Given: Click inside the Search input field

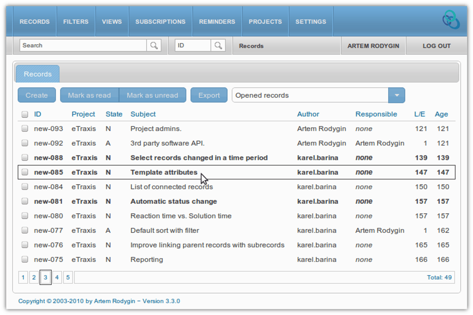Looking at the screenshot, I should (x=82, y=46).
